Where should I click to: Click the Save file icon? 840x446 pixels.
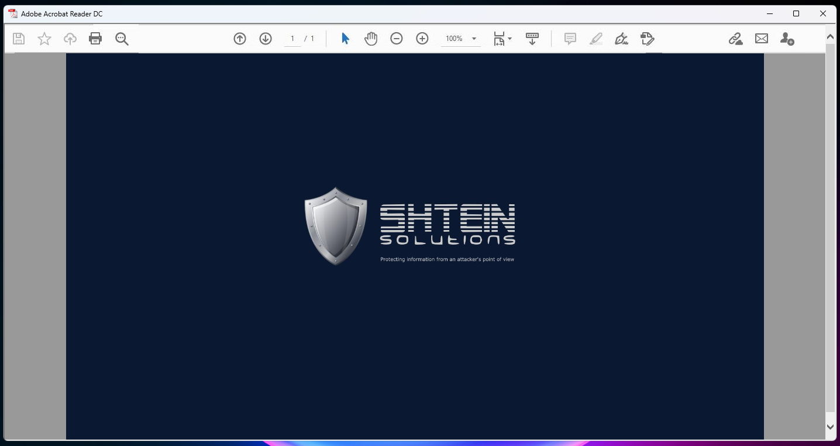coord(19,39)
